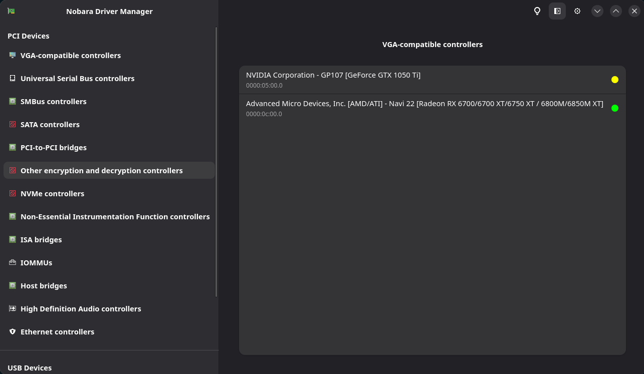Toggle the sidebar panel button
644x374 pixels.
pos(557,11)
